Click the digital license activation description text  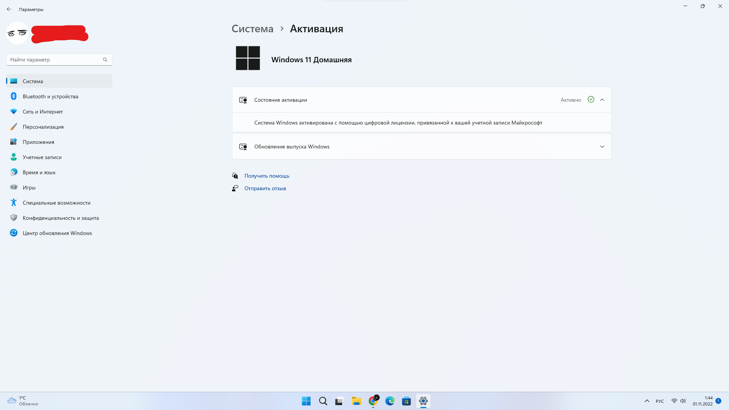[398, 123]
